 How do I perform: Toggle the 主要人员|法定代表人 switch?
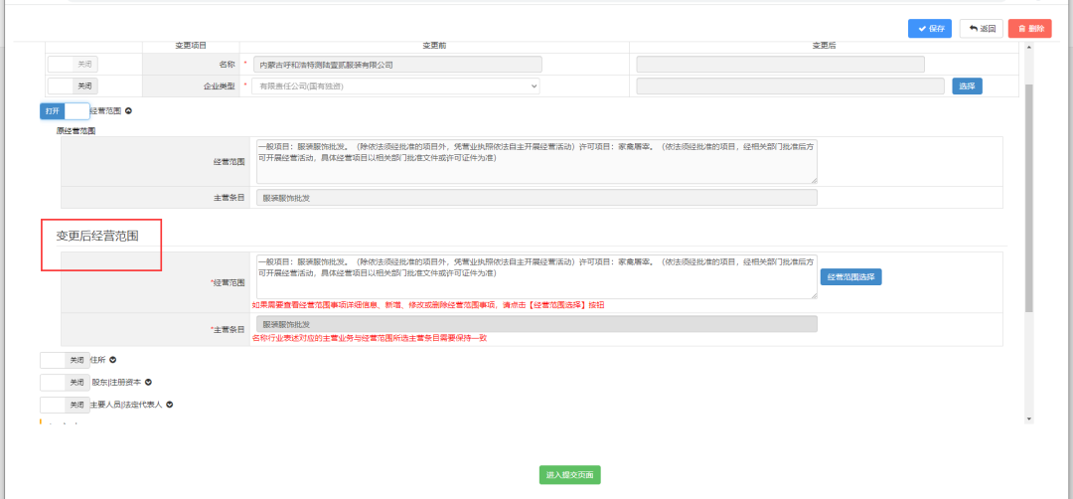click(x=65, y=406)
